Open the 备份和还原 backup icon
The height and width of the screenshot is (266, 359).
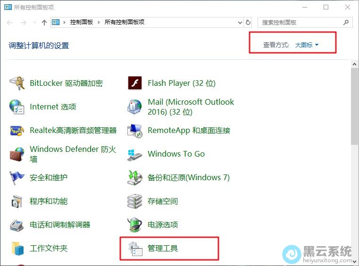[x=134, y=178]
